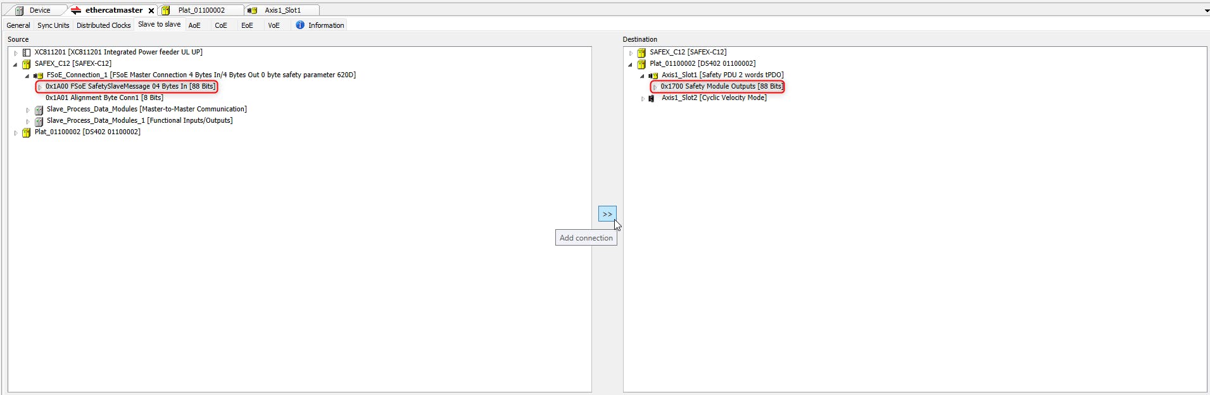This screenshot has width=1210, height=395.
Task: Click the Slave_Process_Data_Modules icon
Action: tap(39, 110)
